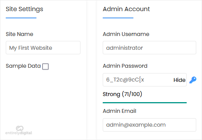
Task: Click the Strong (71/100) strength text
Action: click(x=122, y=94)
